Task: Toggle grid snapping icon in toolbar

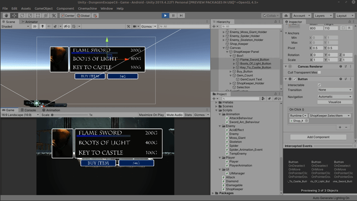Action: coord(95,15)
